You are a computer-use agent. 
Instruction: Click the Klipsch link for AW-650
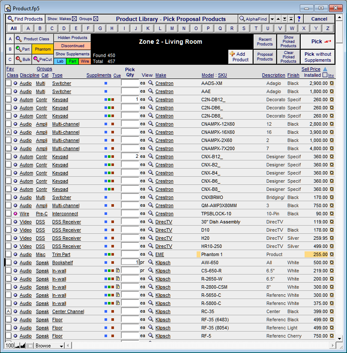click(x=163, y=262)
